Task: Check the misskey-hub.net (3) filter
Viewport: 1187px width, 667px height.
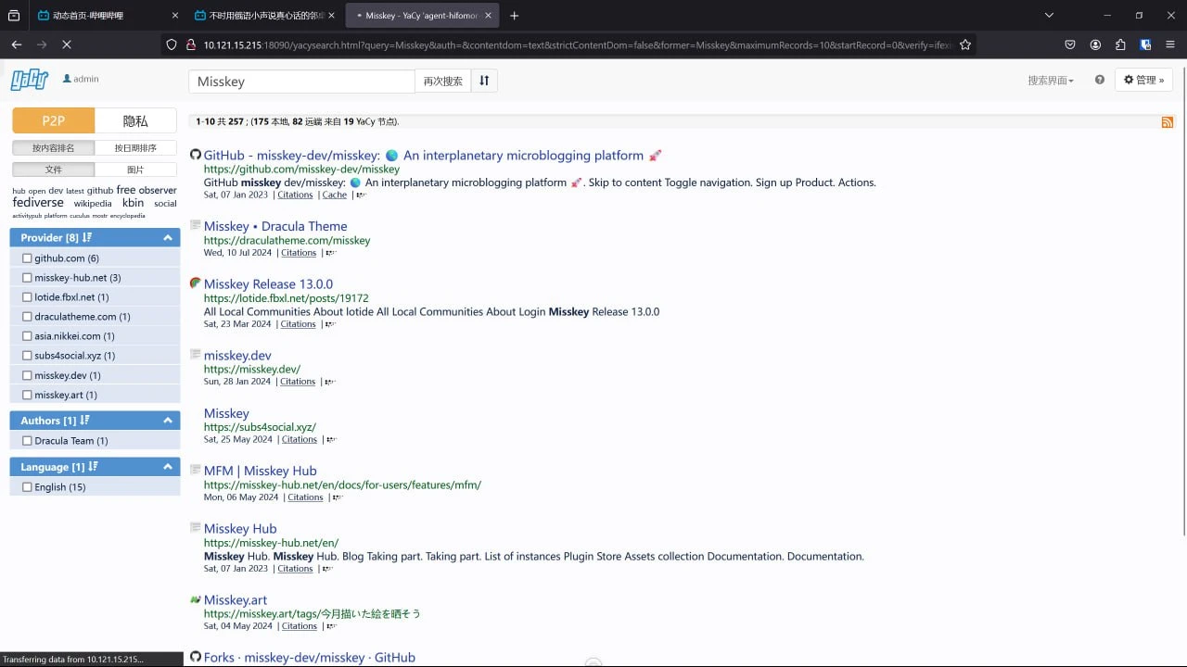Action: point(27,278)
